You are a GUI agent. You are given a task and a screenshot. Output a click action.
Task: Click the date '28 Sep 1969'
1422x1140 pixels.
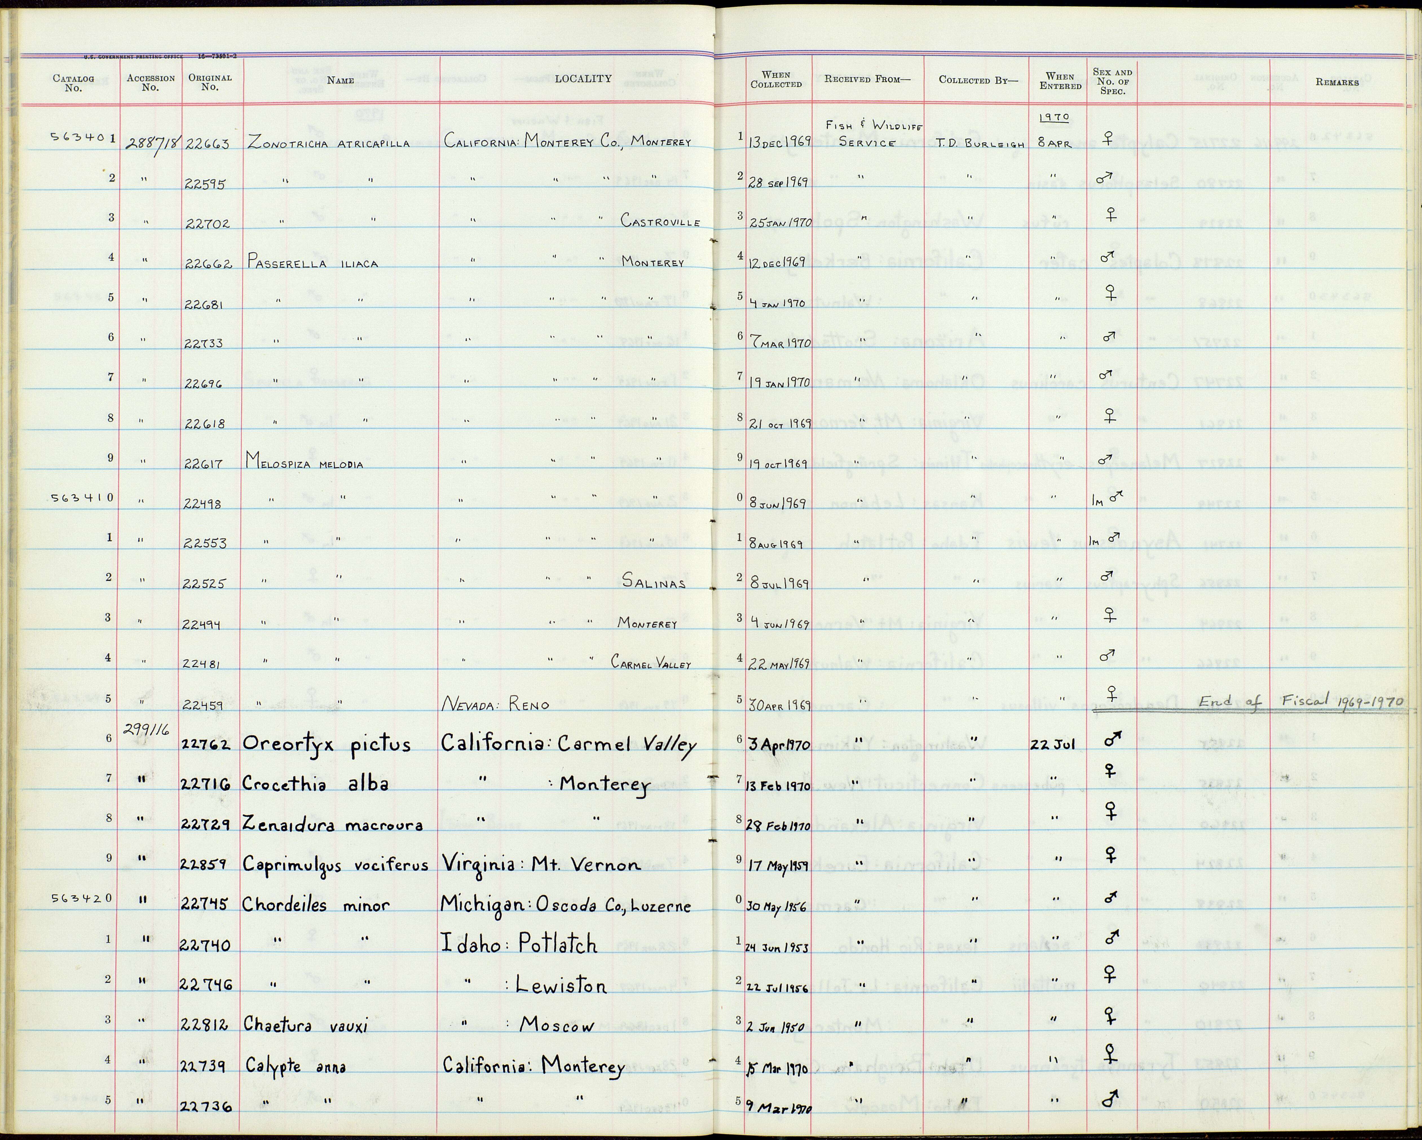(779, 182)
